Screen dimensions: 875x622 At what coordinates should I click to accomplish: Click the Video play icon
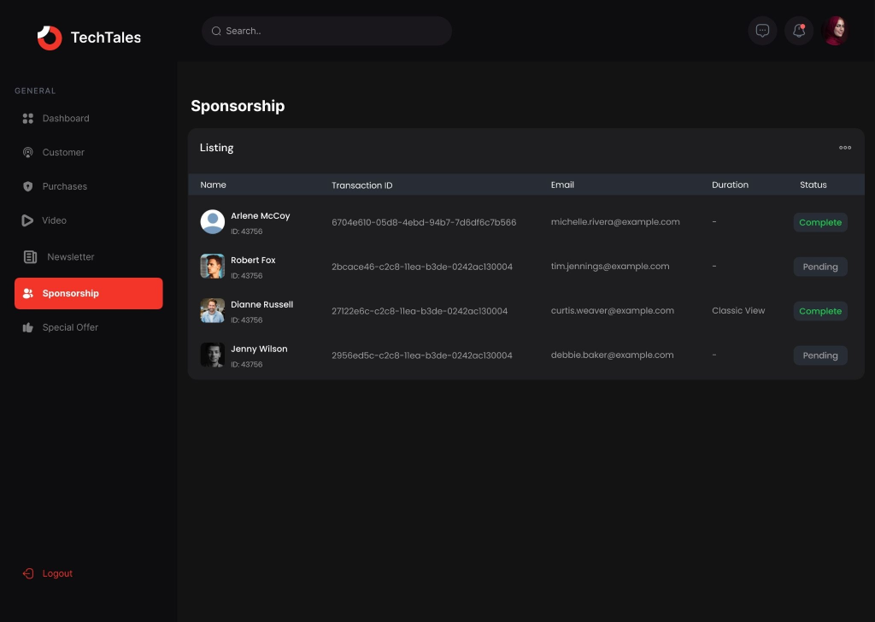point(27,220)
